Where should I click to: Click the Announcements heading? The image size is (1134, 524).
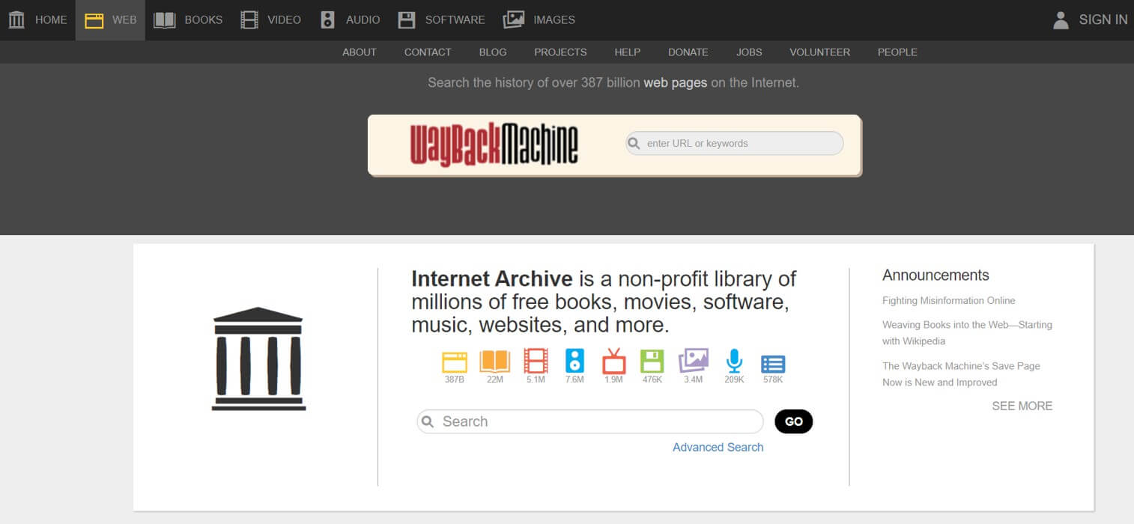pos(936,275)
